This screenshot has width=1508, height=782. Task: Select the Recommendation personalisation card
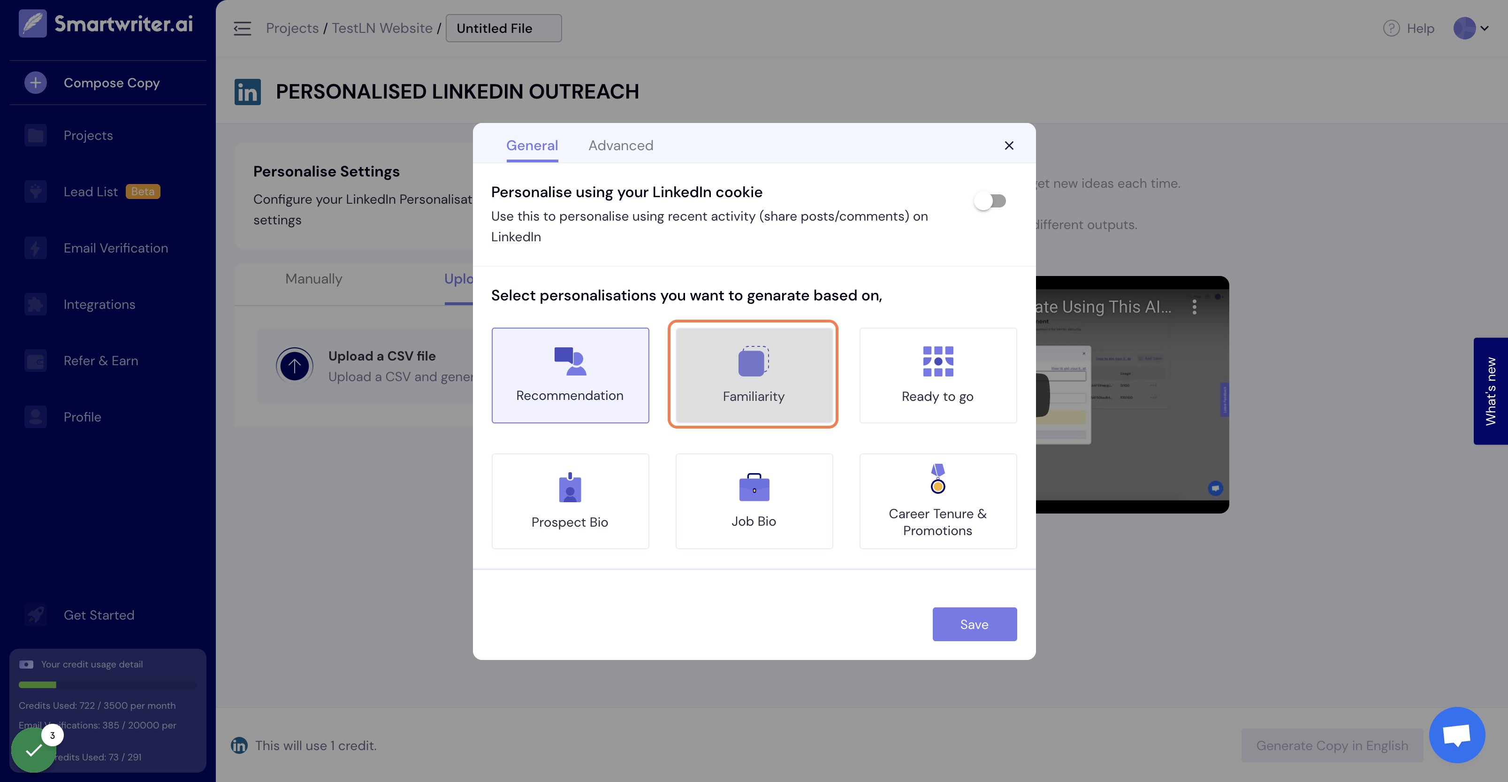point(570,376)
